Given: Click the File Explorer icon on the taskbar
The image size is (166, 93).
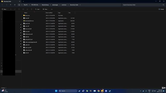Looking at the screenshot, I should (x=102, y=91).
